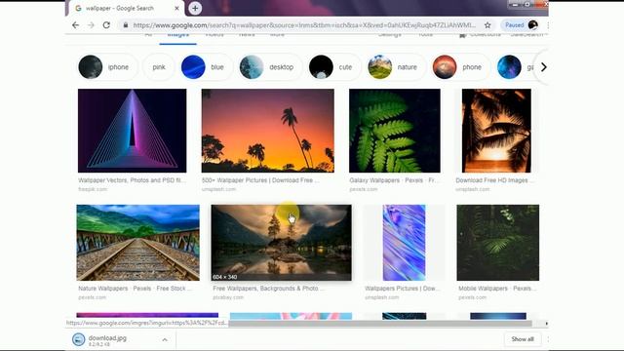Click the address bar URL field
This screenshot has height=351, width=624.
304,25
